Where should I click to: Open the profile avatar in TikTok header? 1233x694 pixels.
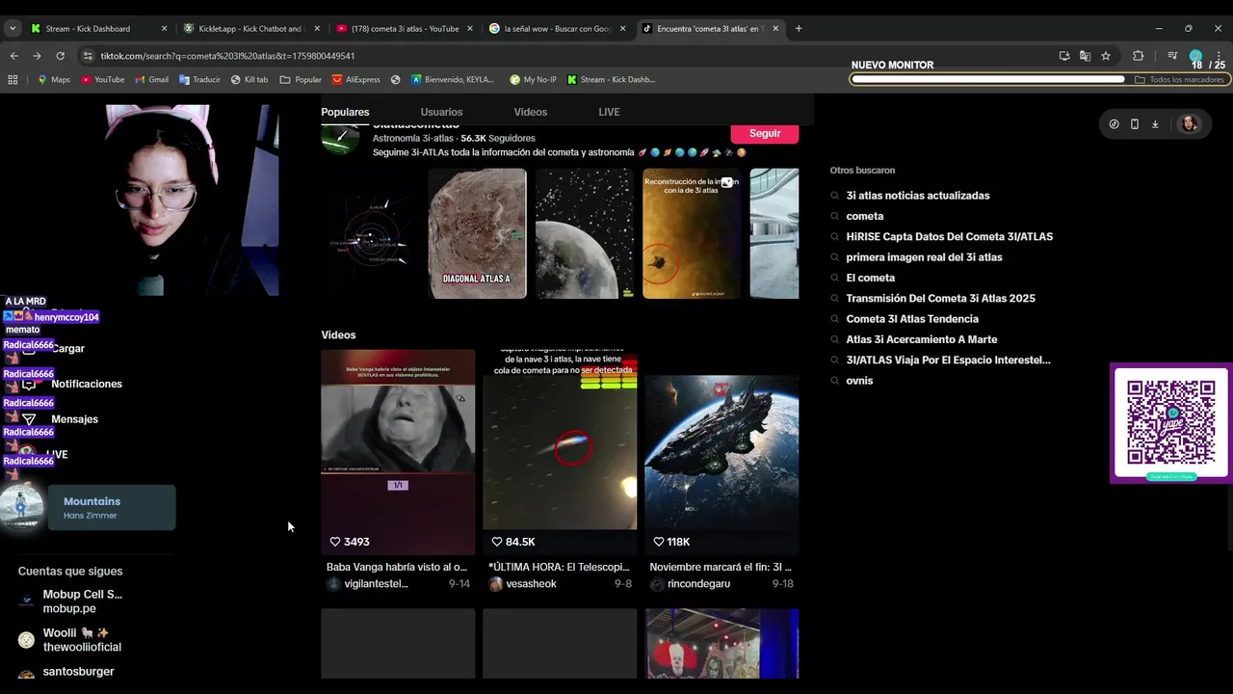[x=1189, y=123]
